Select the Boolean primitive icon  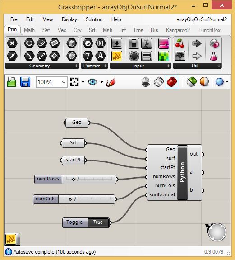pos(88,43)
